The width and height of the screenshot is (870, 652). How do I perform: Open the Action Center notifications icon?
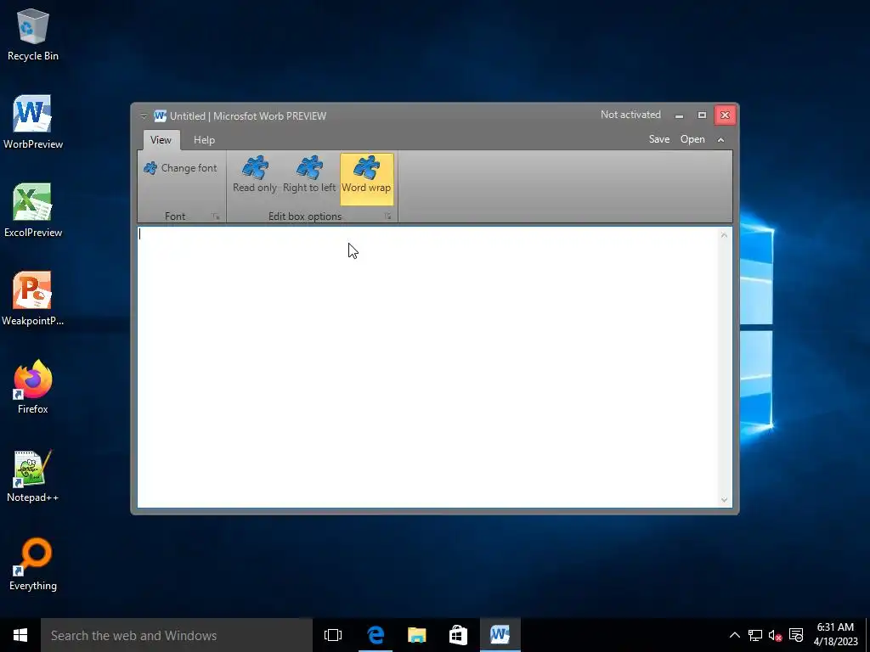796,635
